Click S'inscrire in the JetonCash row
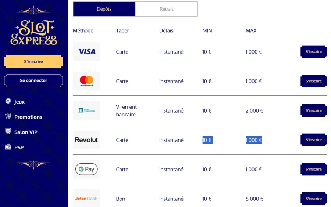The image size is (331, 207). 313,199
